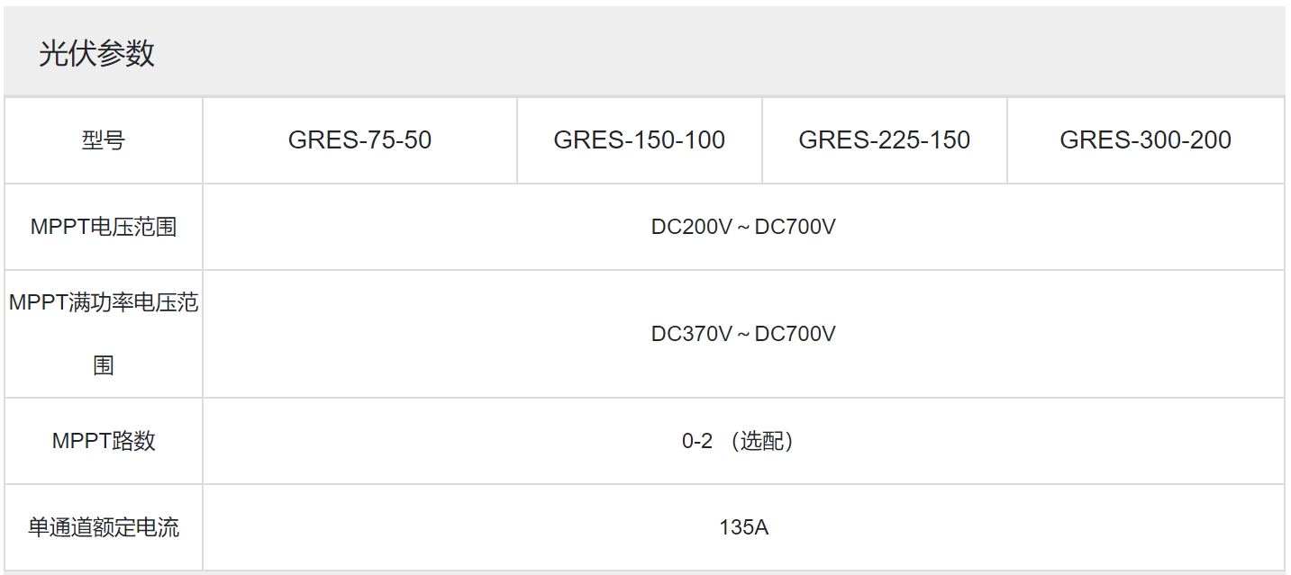Click the MPPT满功率电压范围 label

tap(104, 334)
